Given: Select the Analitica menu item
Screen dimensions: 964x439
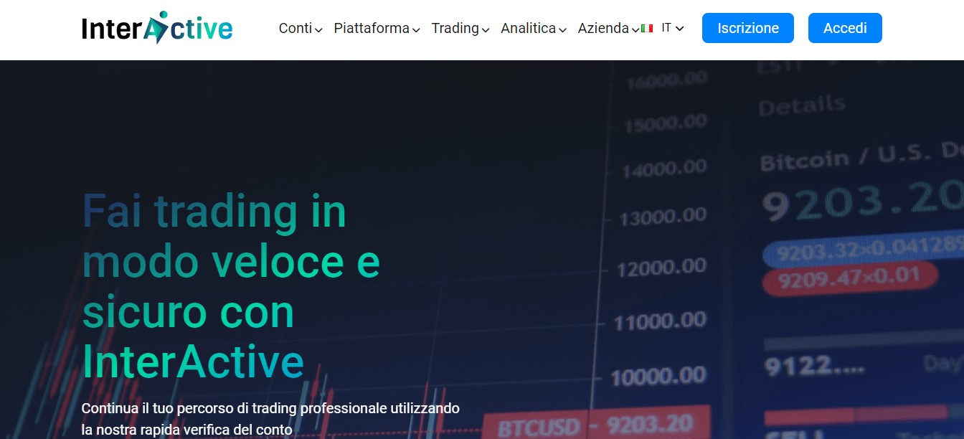Looking at the screenshot, I should pyautogui.click(x=528, y=29).
